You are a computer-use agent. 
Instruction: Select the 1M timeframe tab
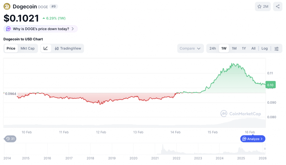click(x=234, y=48)
